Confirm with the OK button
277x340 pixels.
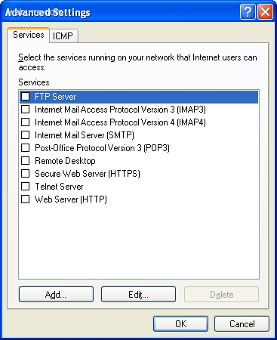180,324
